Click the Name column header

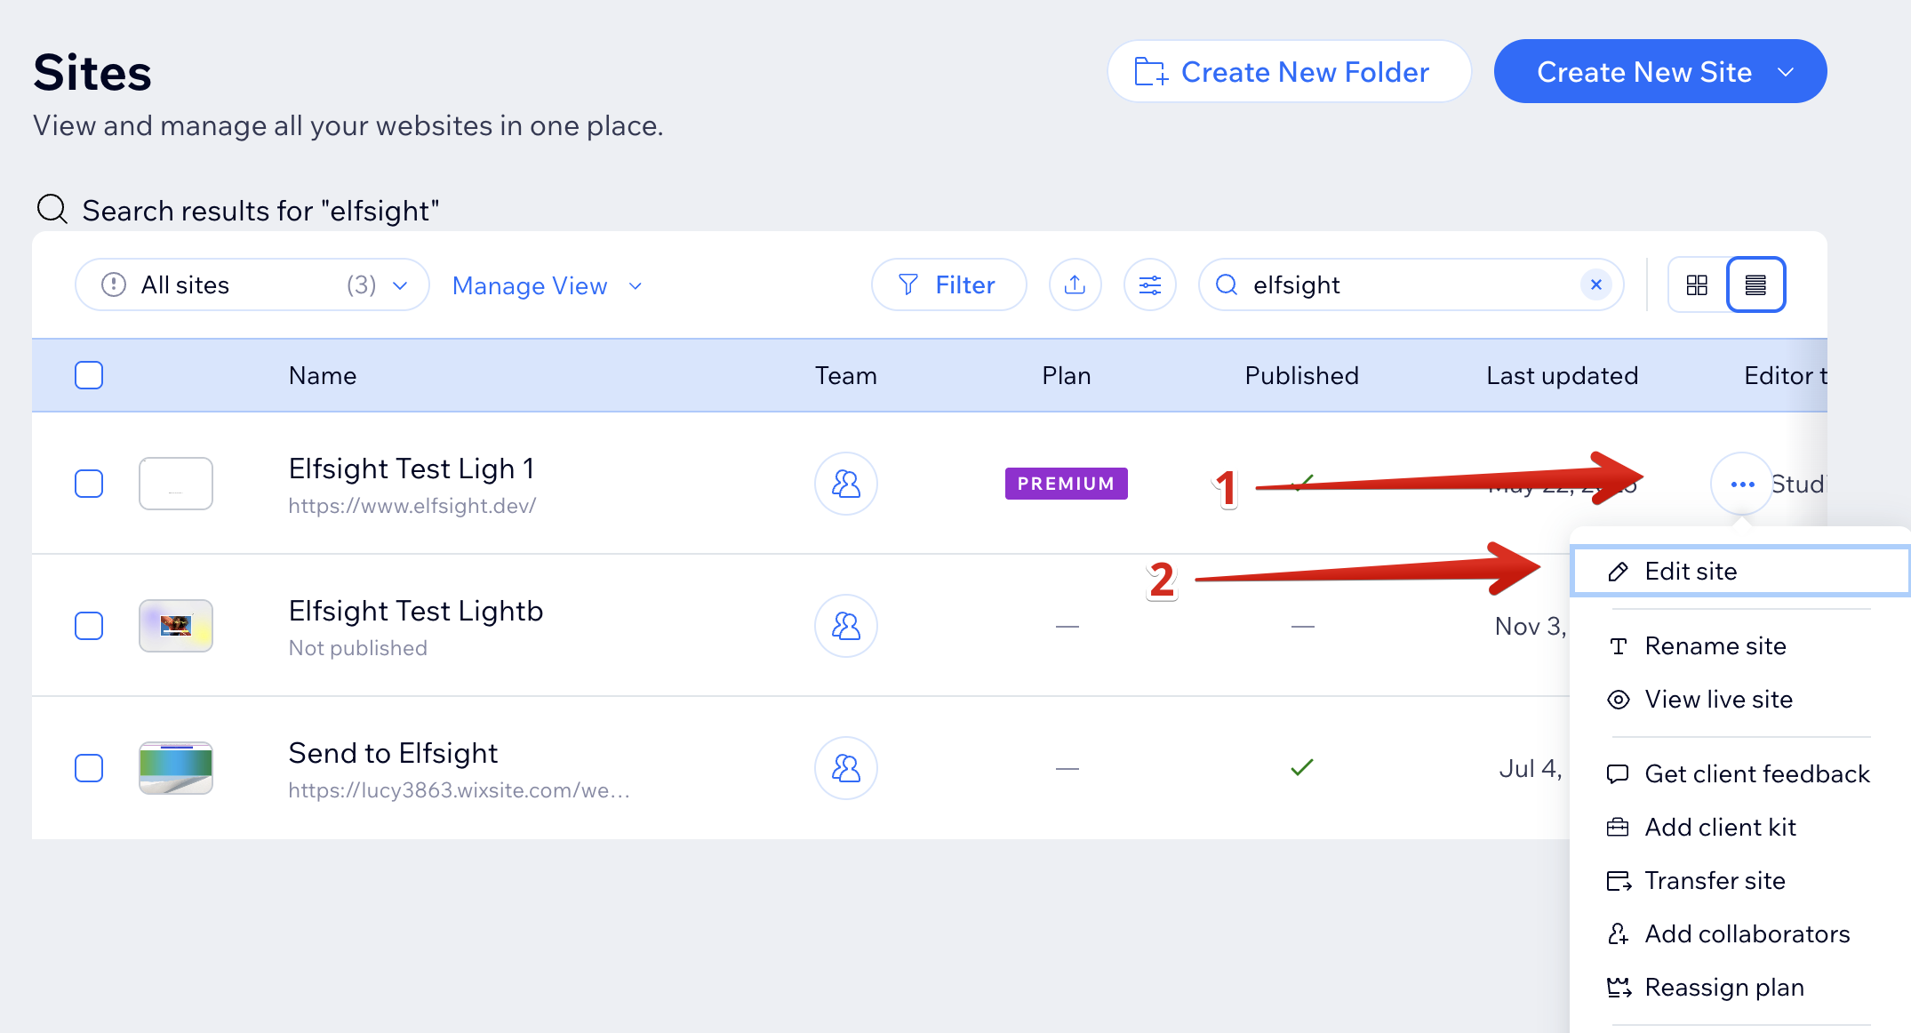click(x=323, y=375)
